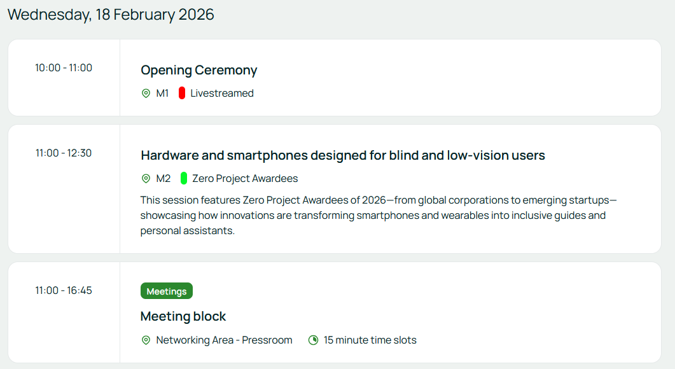Click the location pin icon beside M2
Image resolution: width=675 pixels, height=369 pixels.
pos(146,179)
